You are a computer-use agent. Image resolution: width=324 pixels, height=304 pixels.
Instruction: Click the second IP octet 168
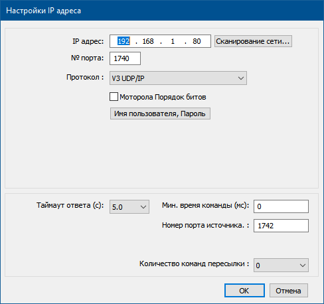148,41
